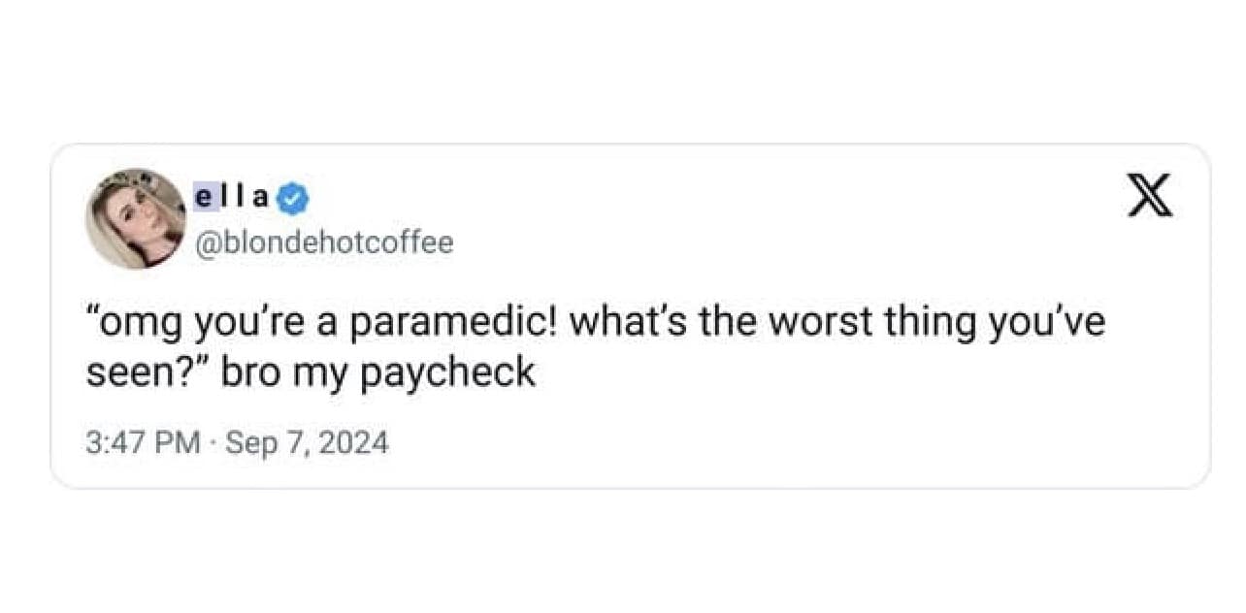Click the blue verified badge beside ella

click(x=293, y=199)
